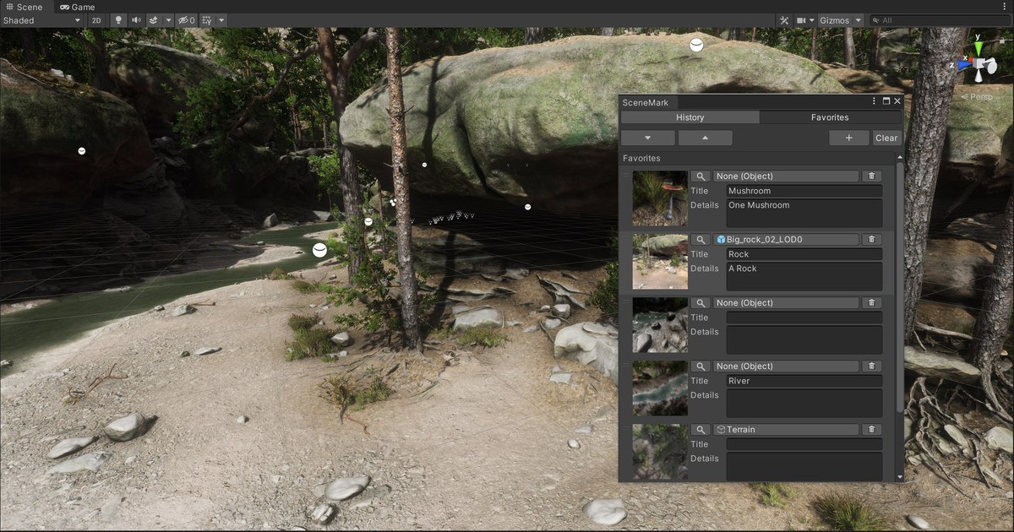Toggle the scene grid icon
Viewport: 1014px width, 532px height.
coord(207,19)
